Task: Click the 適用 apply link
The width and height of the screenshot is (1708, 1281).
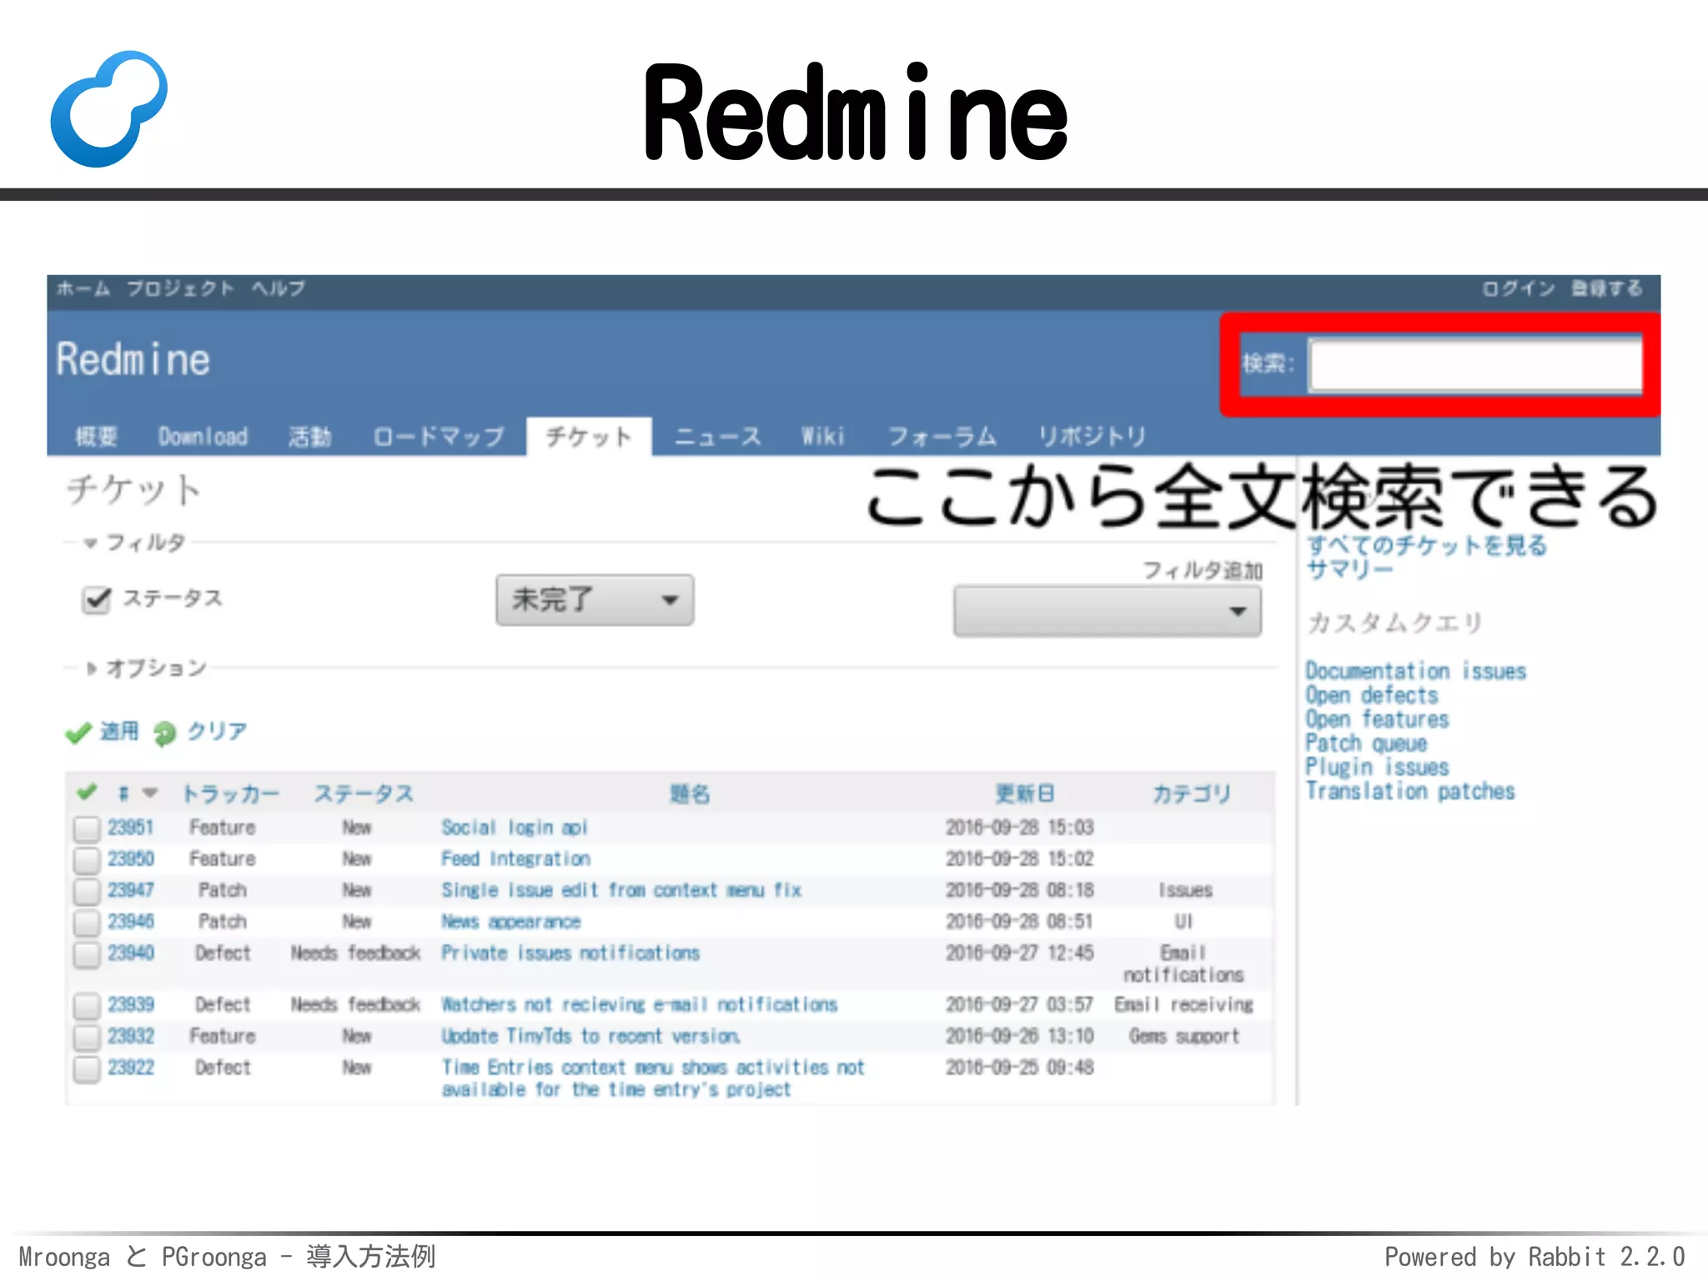Action: coord(119,731)
